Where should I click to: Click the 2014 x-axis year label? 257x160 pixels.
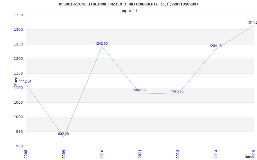tap(216, 154)
